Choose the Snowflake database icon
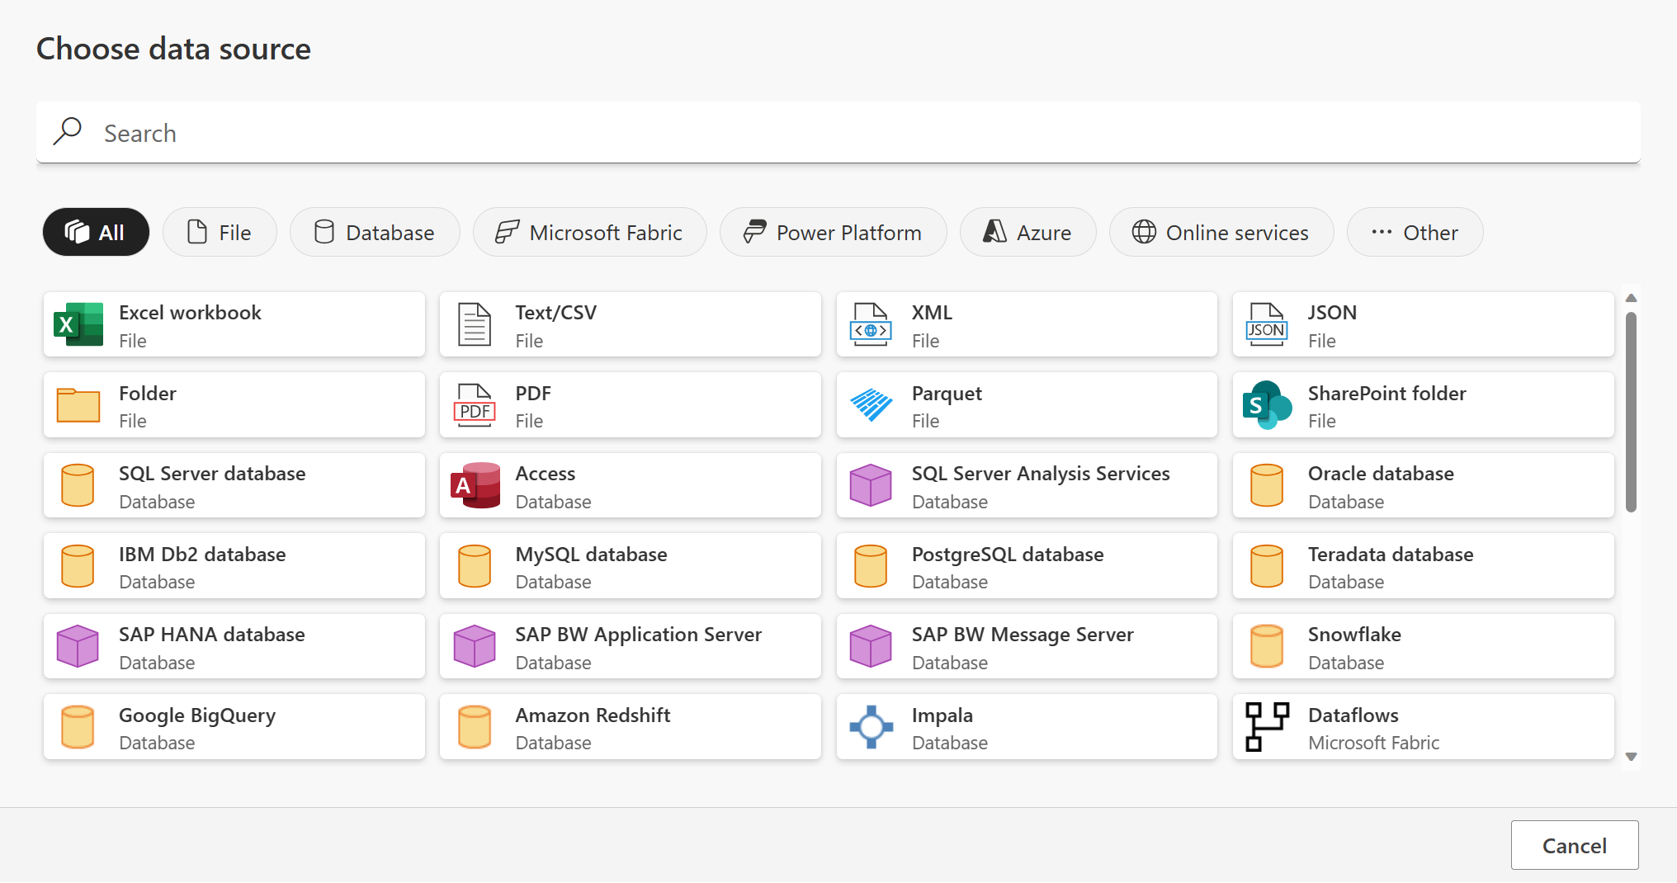This screenshot has width=1677, height=883. click(1266, 646)
